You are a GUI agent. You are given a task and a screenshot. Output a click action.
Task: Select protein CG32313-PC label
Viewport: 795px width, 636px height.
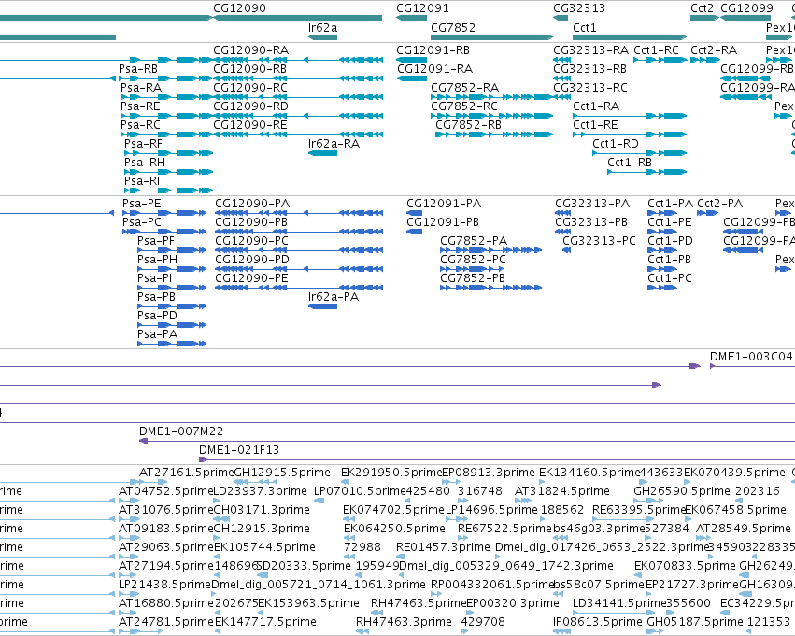click(x=600, y=241)
